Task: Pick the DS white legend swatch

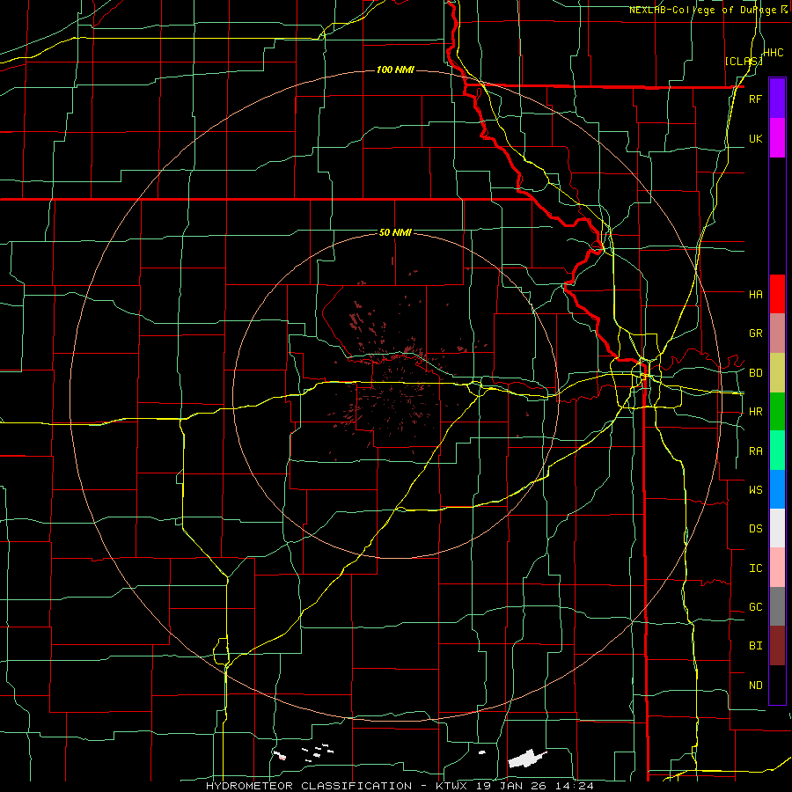Action: click(x=777, y=528)
